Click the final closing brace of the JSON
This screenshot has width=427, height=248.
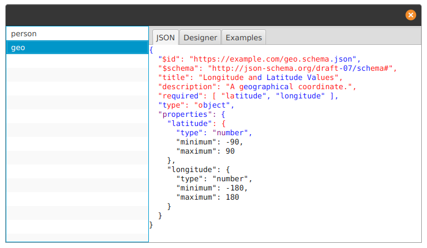tap(151, 225)
